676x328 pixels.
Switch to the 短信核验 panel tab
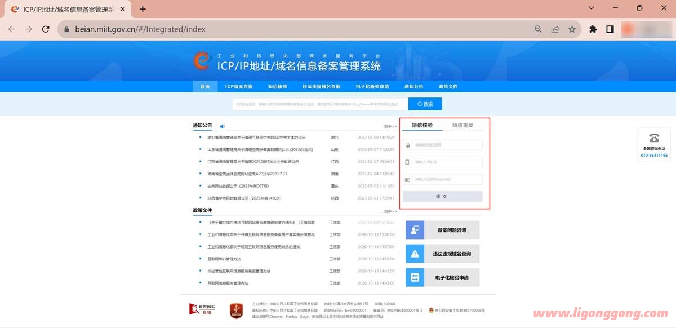422,125
